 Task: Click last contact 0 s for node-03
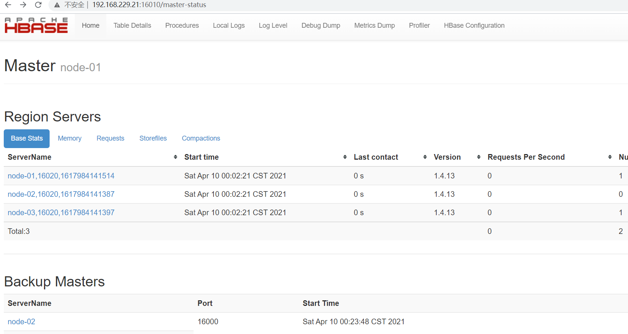coord(359,213)
